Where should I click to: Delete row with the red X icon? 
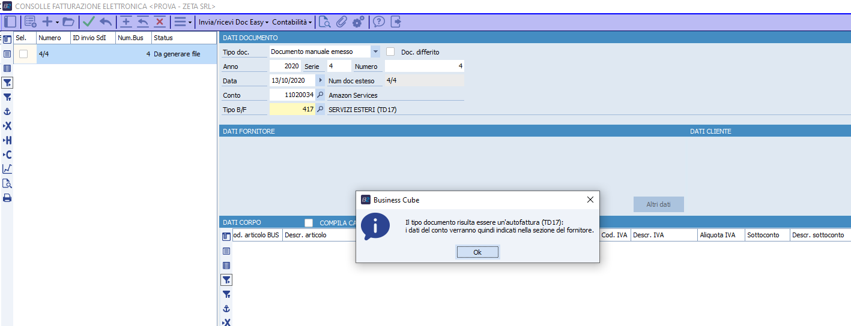coord(160,22)
